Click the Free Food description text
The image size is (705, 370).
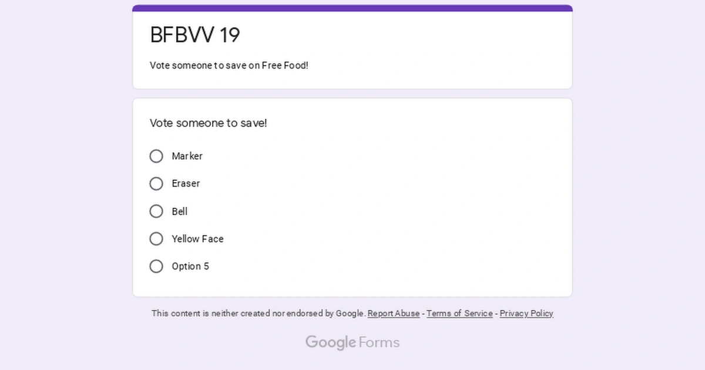pos(229,66)
